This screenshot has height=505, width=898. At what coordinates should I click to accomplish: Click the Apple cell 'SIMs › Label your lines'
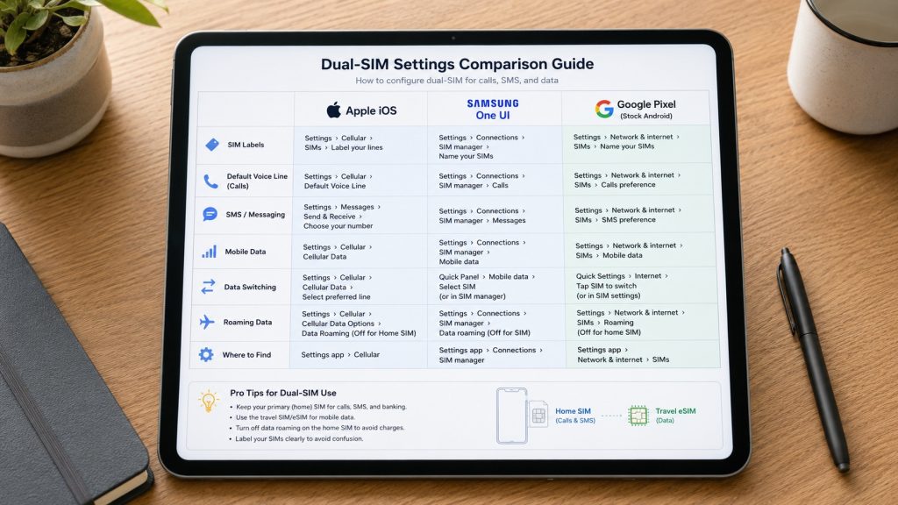coord(344,147)
